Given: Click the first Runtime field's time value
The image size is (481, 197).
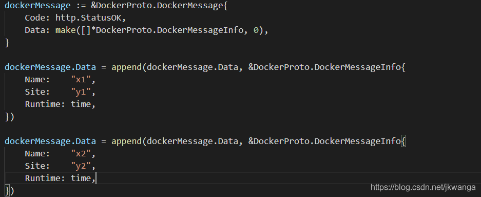Looking at the screenshot, I should [81, 104].
